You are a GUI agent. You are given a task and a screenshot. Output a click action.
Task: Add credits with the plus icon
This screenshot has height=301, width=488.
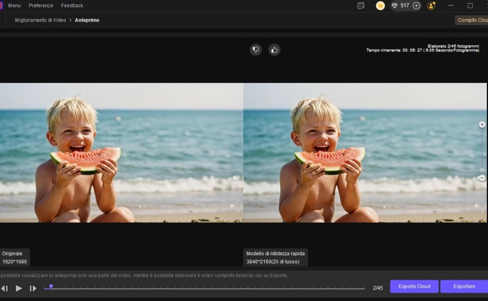(x=417, y=5)
